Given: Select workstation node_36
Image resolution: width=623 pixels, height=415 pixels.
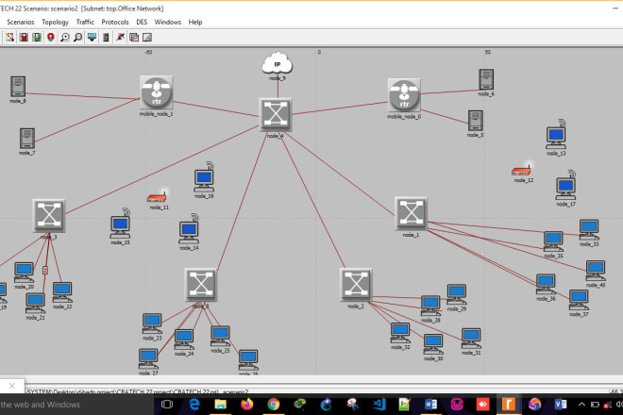Looking at the screenshot, I should [x=546, y=284].
